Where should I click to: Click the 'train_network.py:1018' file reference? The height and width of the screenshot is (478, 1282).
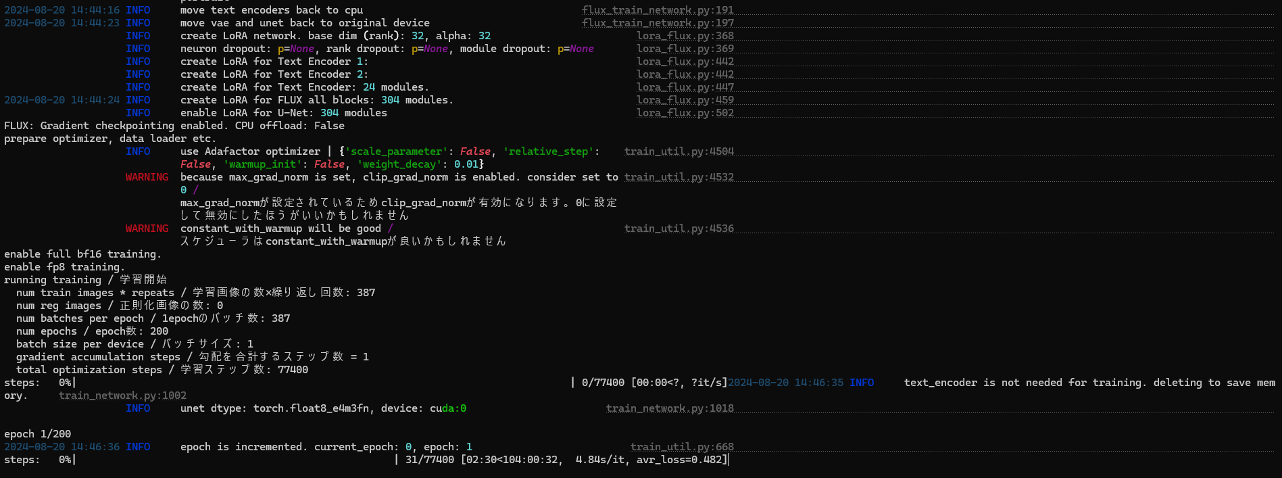point(670,408)
